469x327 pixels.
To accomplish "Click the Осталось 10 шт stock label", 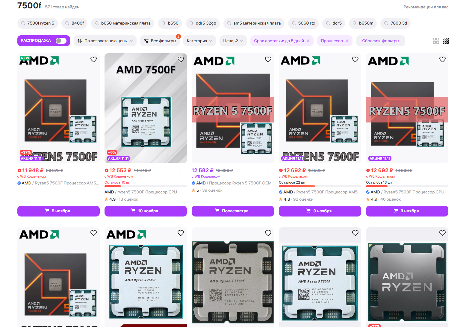I will click(x=118, y=182).
